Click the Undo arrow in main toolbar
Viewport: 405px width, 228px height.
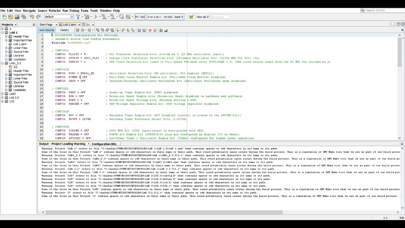click(x=32, y=17)
